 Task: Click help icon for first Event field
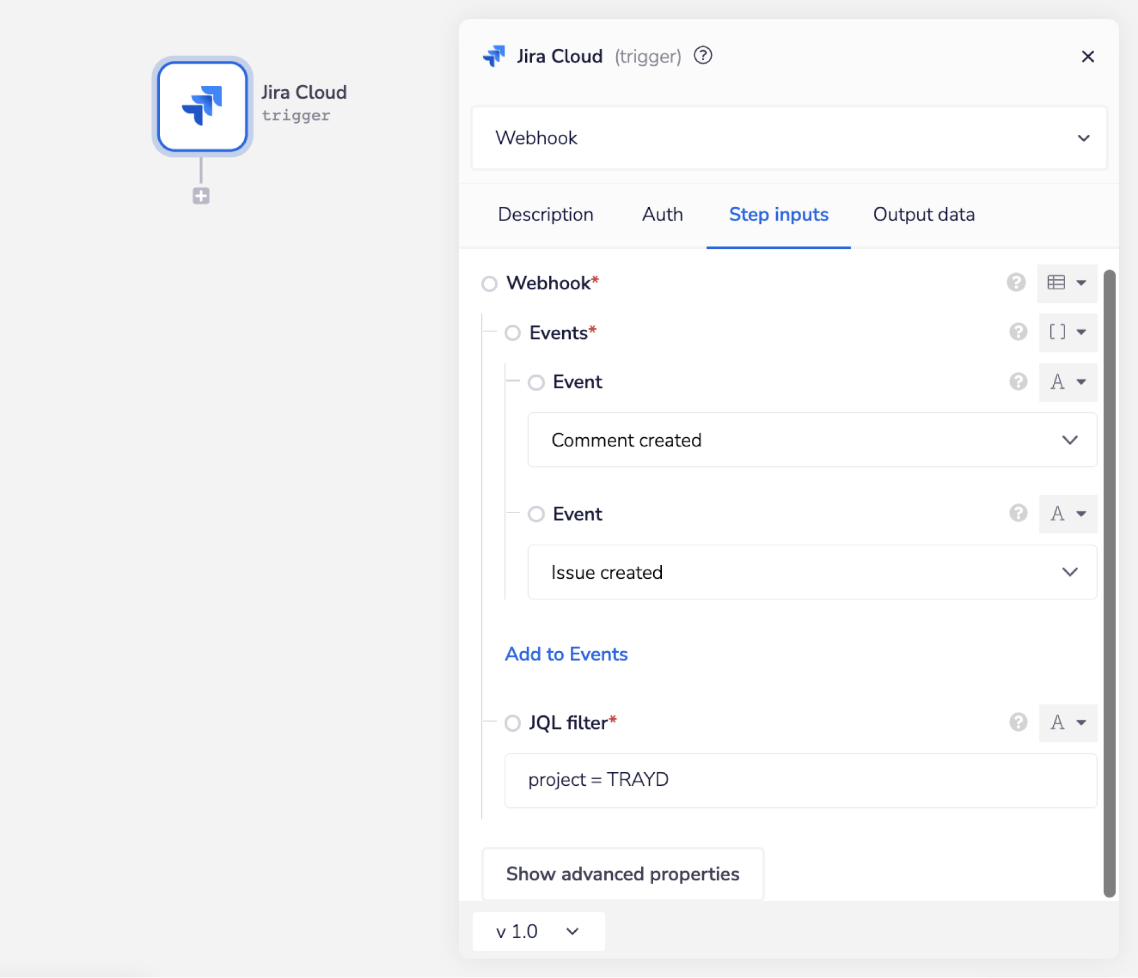(1018, 382)
